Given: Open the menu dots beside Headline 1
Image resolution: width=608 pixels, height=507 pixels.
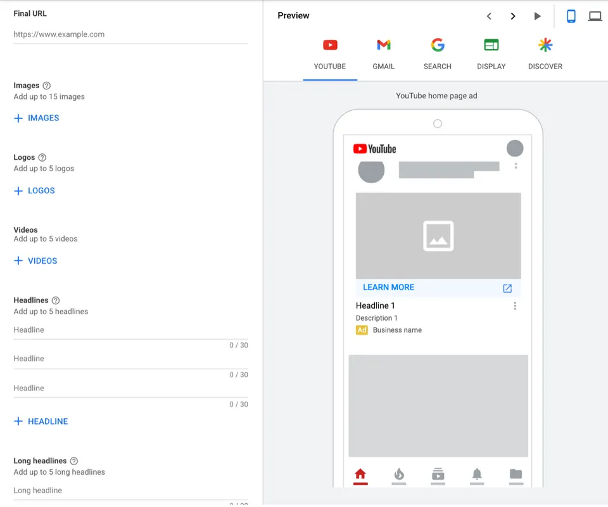Looking at the screenshot, I should tap(515, 306).
